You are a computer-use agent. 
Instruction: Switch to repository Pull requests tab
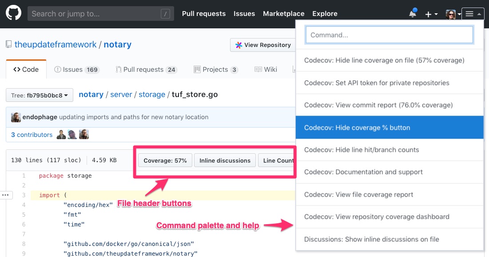(x=146, y=70)
